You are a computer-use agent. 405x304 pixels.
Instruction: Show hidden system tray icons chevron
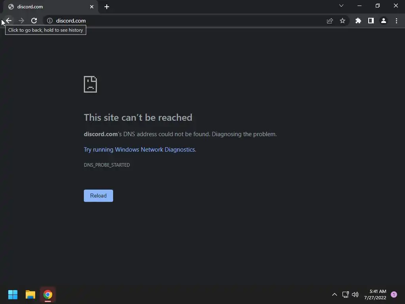tap(335, 294)
